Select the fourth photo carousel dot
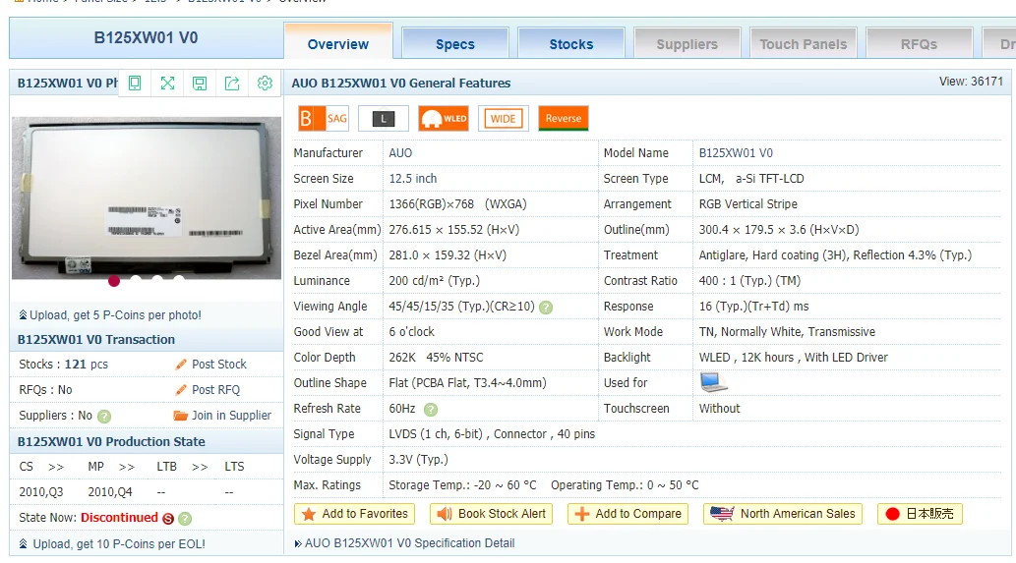 [178, 279]
